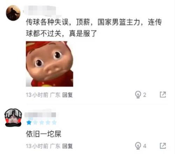Viewport: 175px width, 154px height.
Task: Click the third faded rating star
Action: click(x=42, y=122)
